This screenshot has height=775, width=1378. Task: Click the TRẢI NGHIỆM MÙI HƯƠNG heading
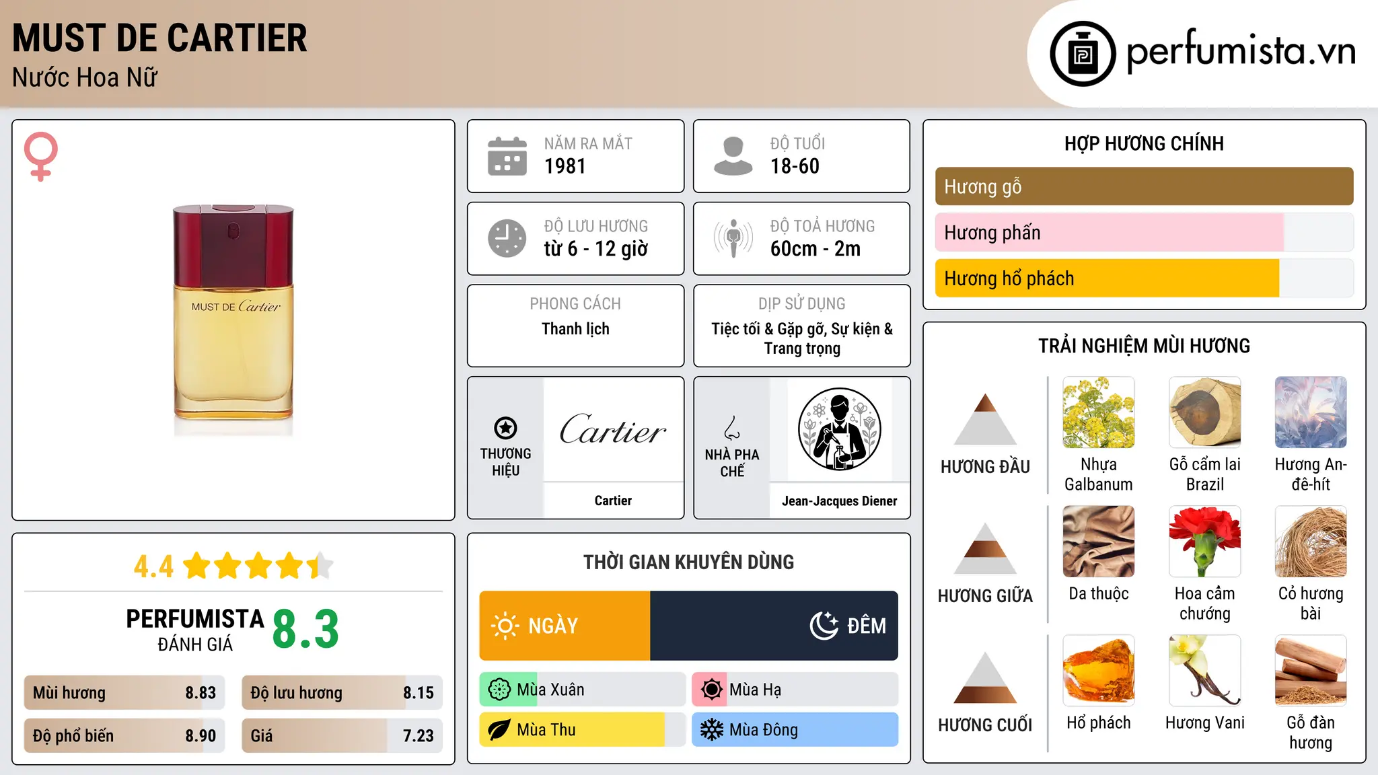coord(1144,346)
